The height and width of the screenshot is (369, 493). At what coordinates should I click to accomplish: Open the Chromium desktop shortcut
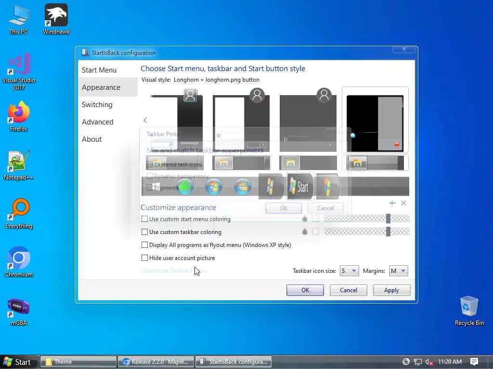[19, 262]
